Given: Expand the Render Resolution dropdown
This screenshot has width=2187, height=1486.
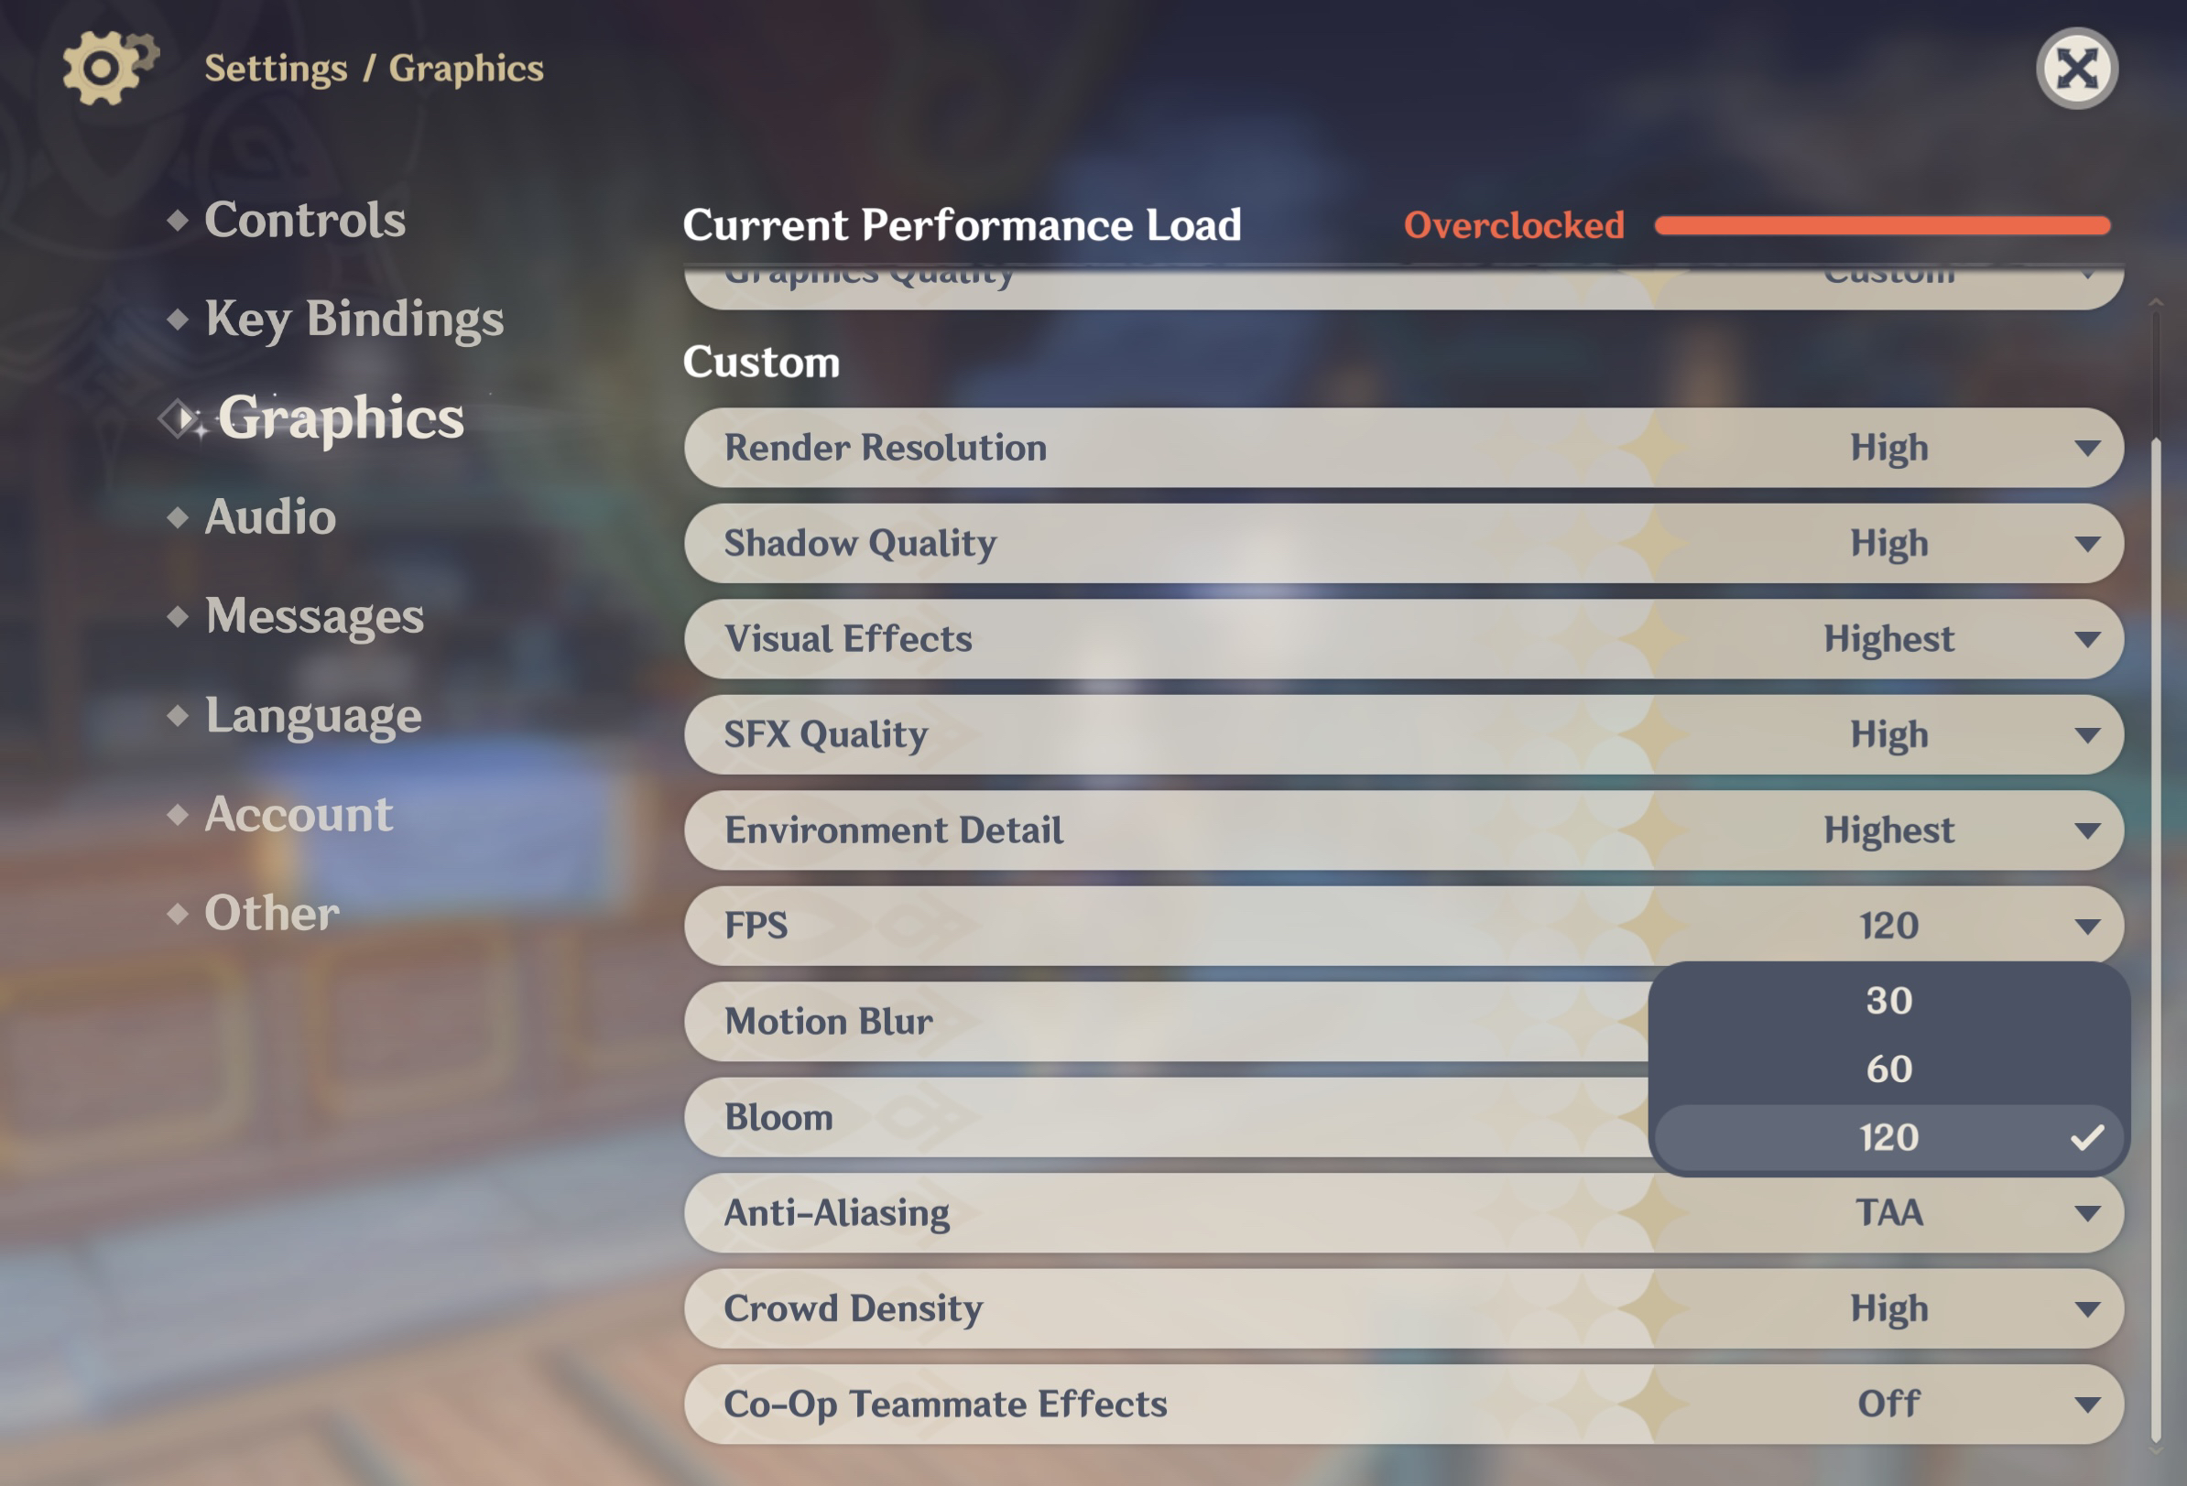Looking at the screenshot, I should tap(2084, 448).
